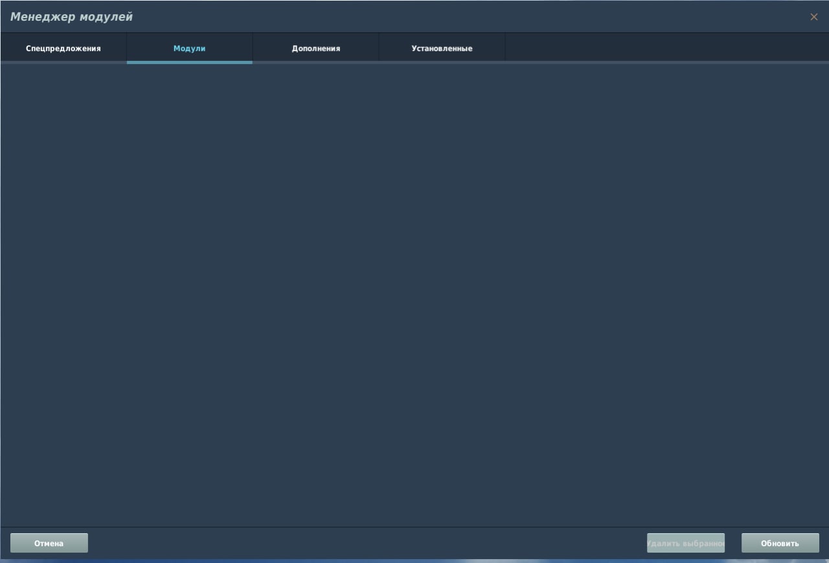The width and height of the screenshot is (829, 563).
Task: Select the Модули tab
Action: (189, 49)
